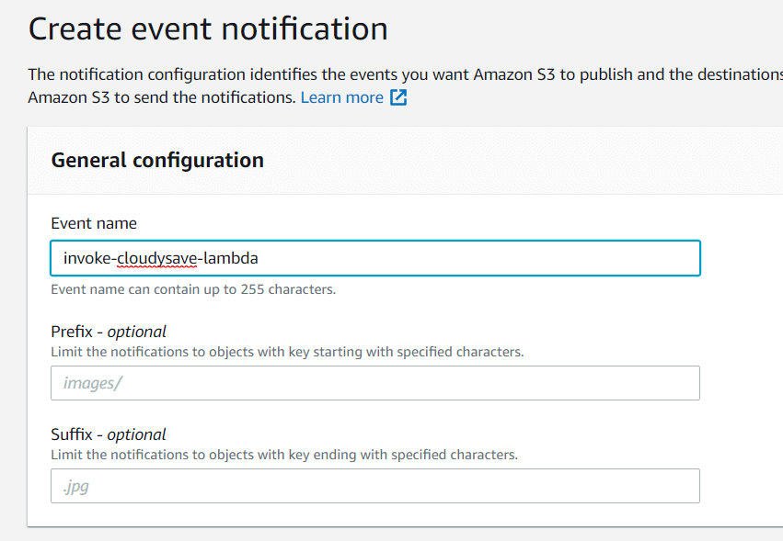Click the "images/" placeholder text
The image size is (783, 541).
coord(92,383)
